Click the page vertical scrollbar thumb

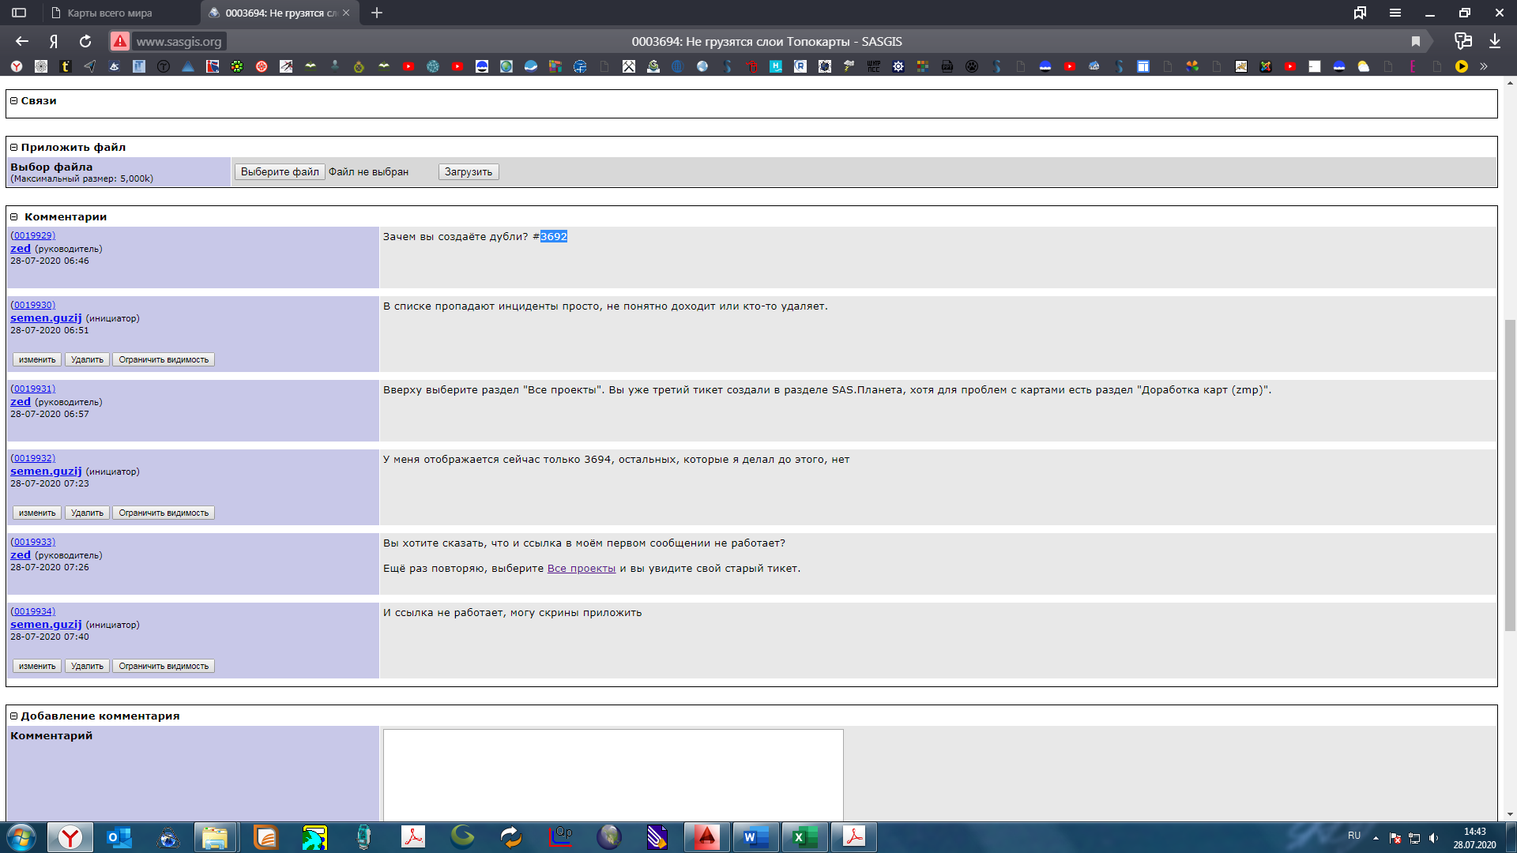[x=1510, y=474]
